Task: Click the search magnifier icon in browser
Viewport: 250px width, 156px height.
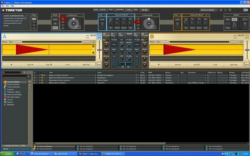Action: click(4, 72)
